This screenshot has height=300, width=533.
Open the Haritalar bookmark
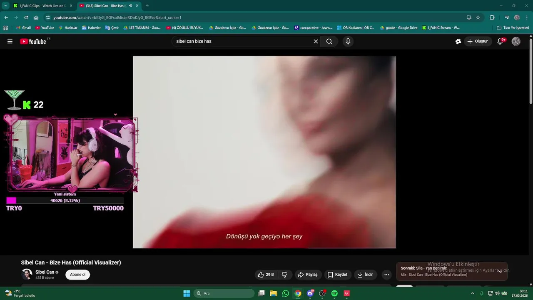(68, 27)
